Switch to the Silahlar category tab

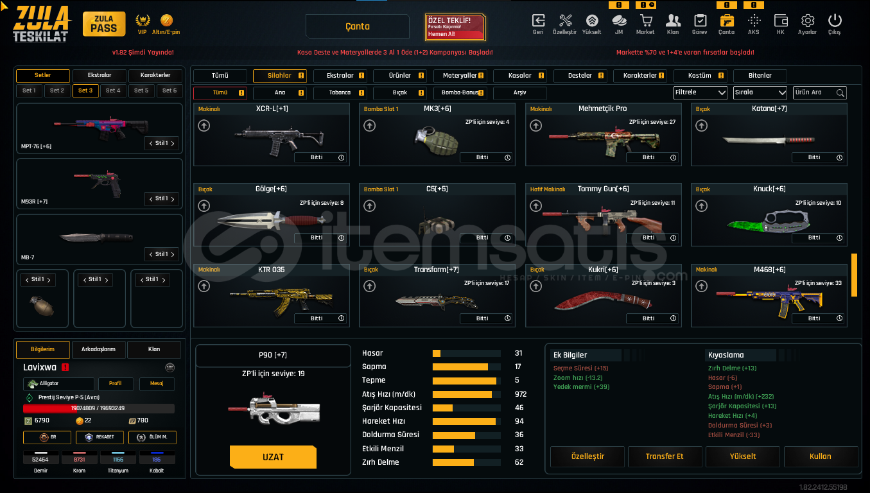(279, 76)
